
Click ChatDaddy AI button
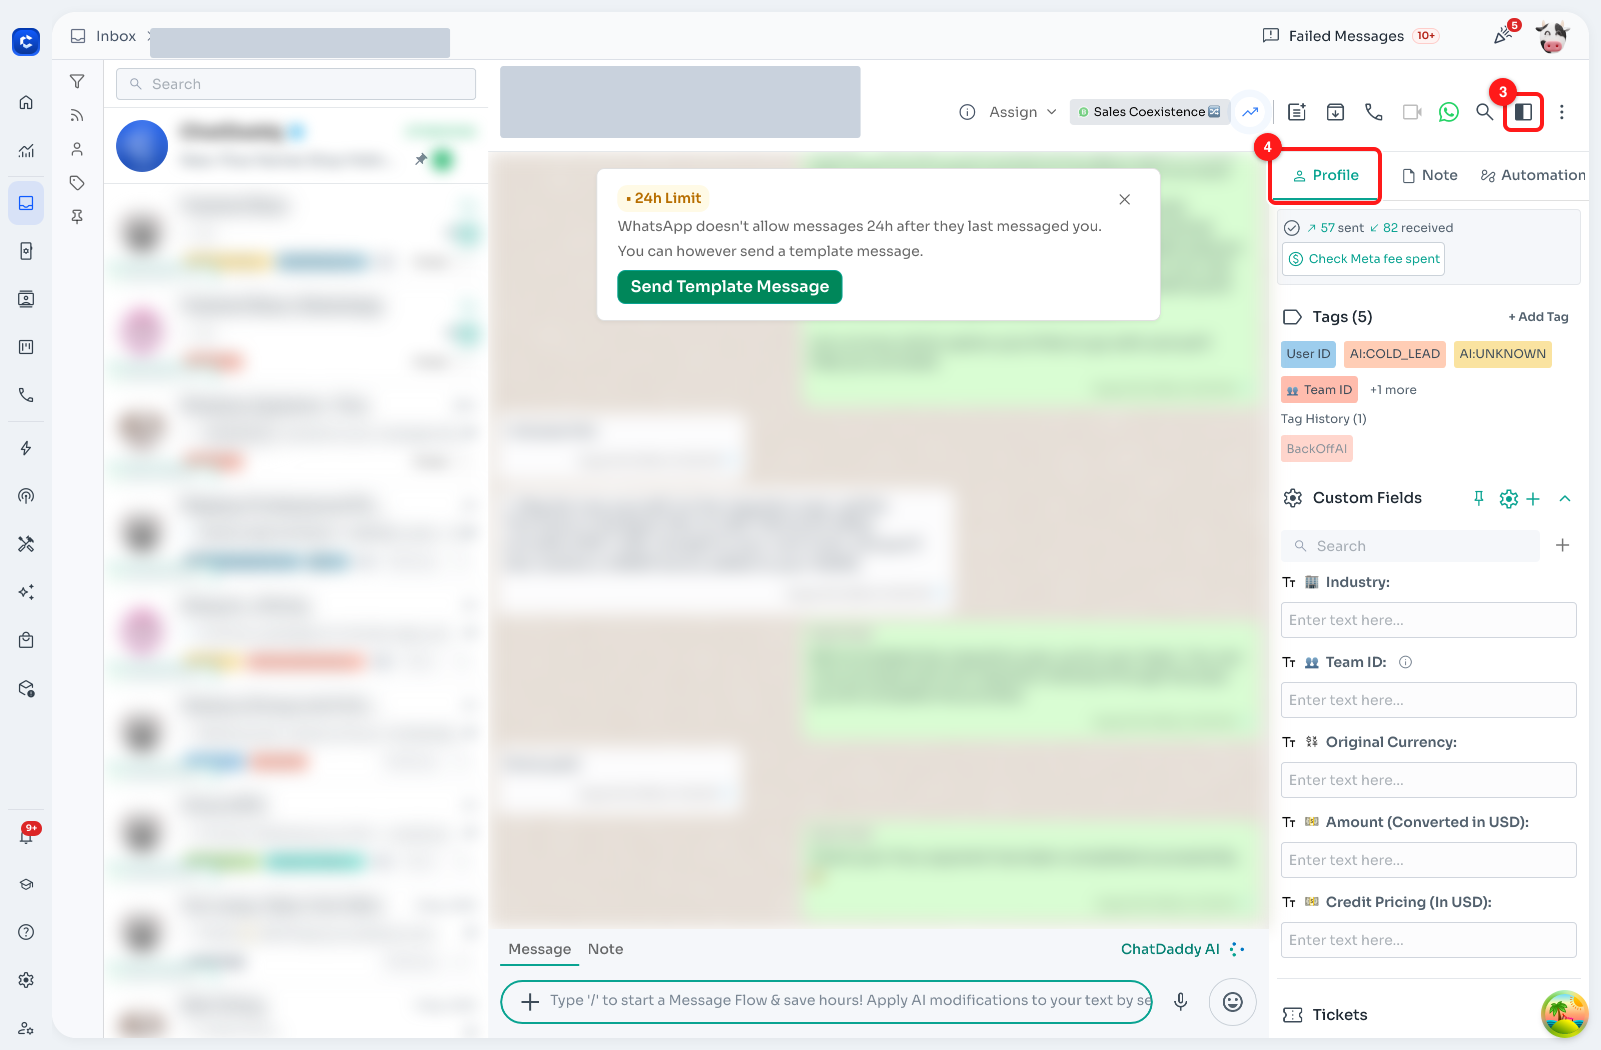tap(1182, 948)
